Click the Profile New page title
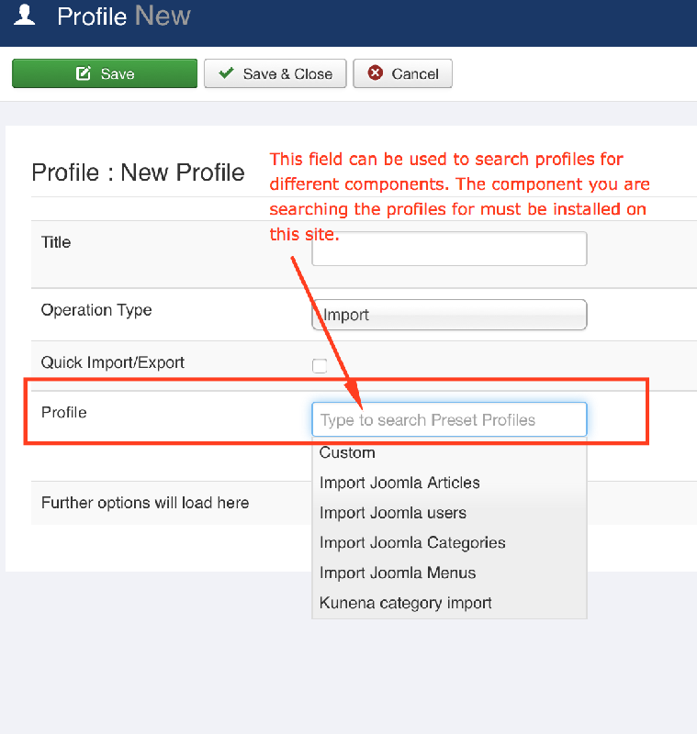 click(x=124, y=16)
